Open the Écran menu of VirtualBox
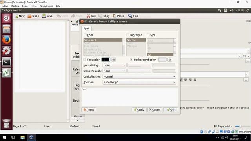The width and height of the screenshot is (251, 141). click(25, 6)
